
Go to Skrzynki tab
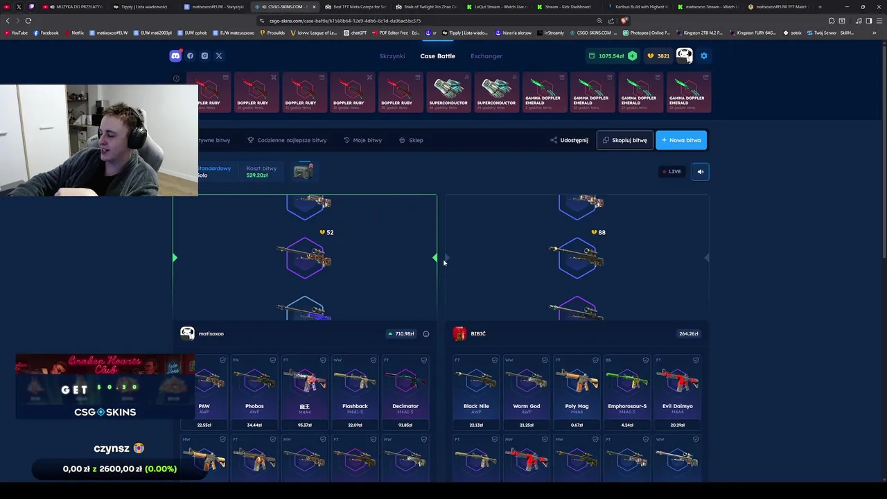pyautogui.click(x=392, y=55)
